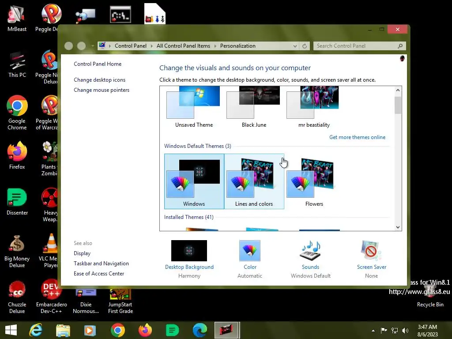Open network tray icon
The width and height of the screenshot is (452, 339).
pos(394,331)
